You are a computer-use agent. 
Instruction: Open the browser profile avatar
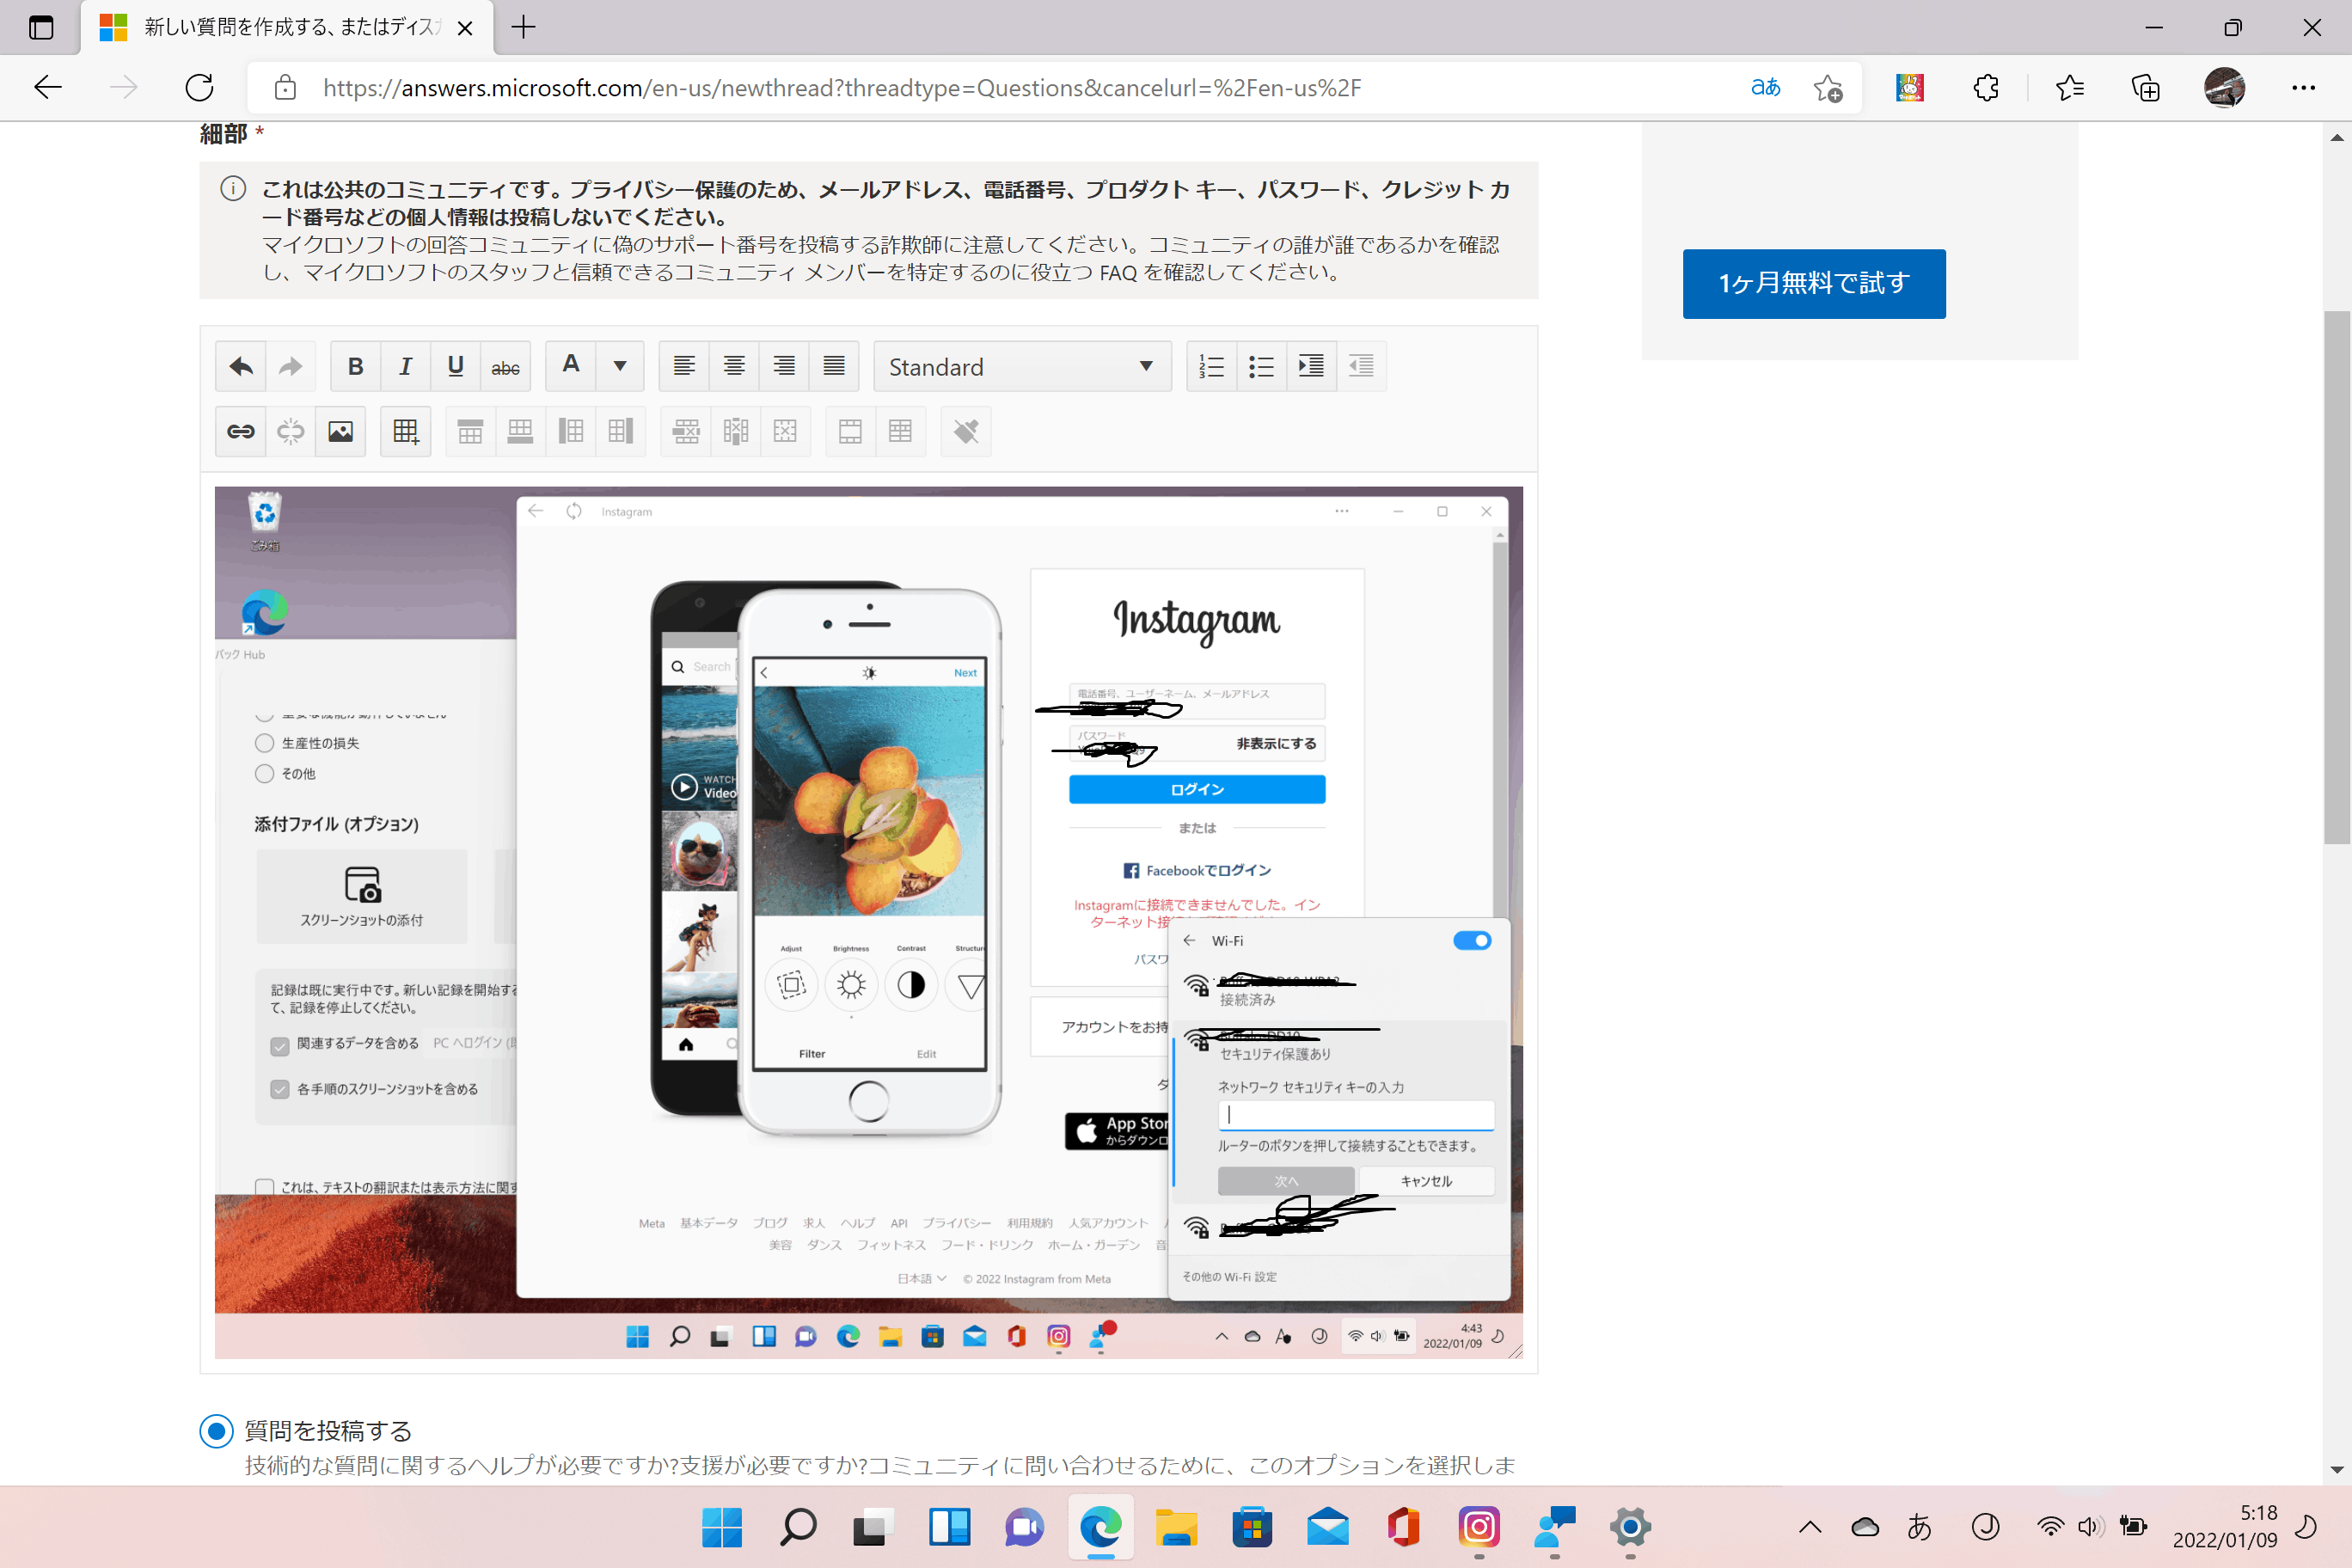click(2224, 88)
